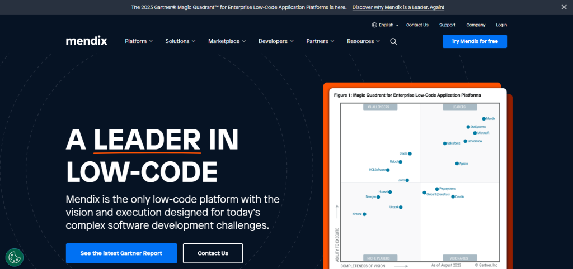Image resolution: width=573 pixels, height=269 pixels.
Task: Open the search magnifier icon
Action: coord(393,41)
